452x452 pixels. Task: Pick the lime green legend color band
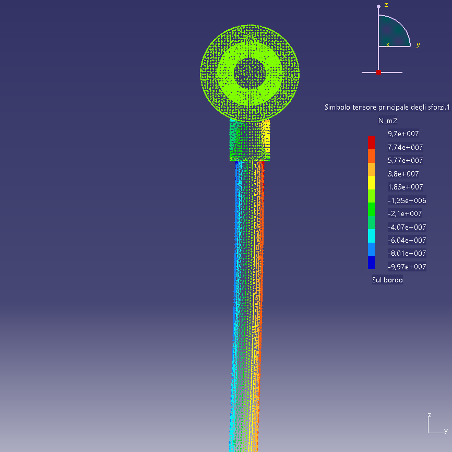coord(371,196)
